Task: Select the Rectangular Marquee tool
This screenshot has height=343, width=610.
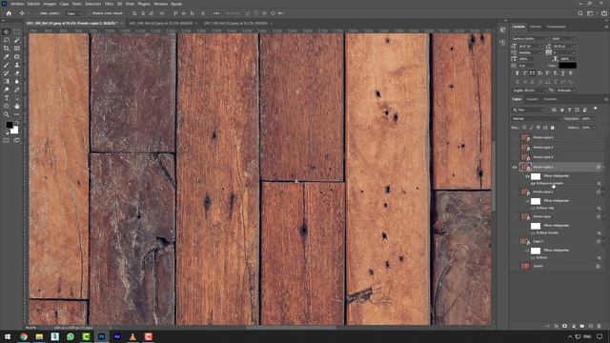Action: click(x=17, y=31)
